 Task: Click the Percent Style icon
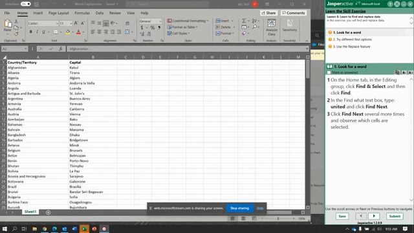click(x=153, y=28)
